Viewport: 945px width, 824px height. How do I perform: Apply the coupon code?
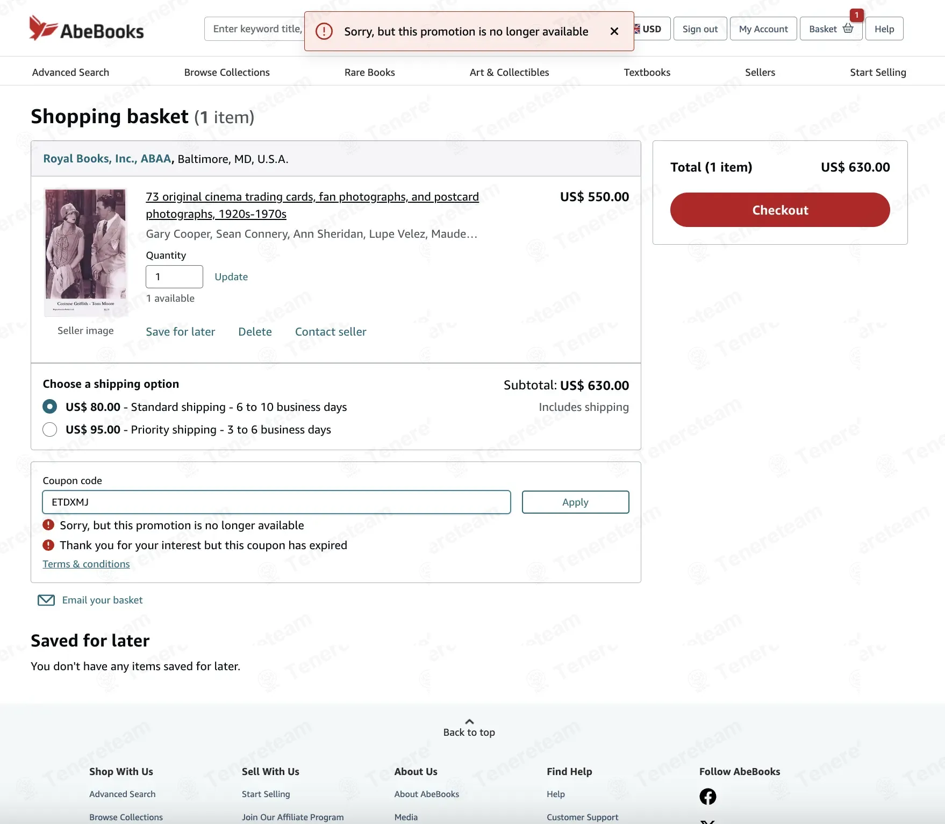(575, 502)
